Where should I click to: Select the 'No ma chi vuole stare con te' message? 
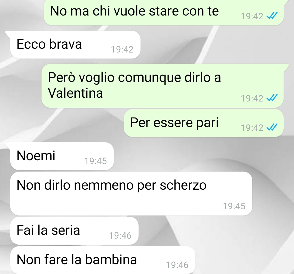[164, 12]
